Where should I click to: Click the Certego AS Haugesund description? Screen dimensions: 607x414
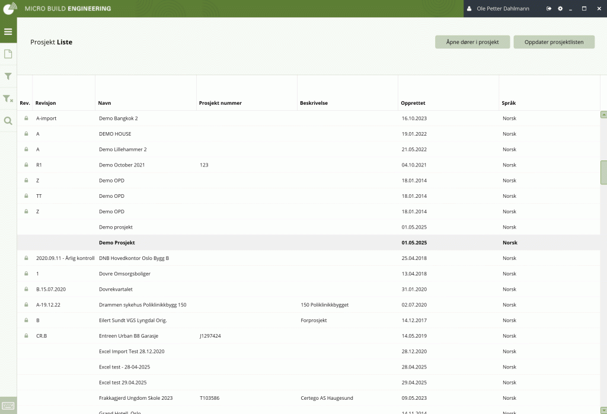pos(327,398)
